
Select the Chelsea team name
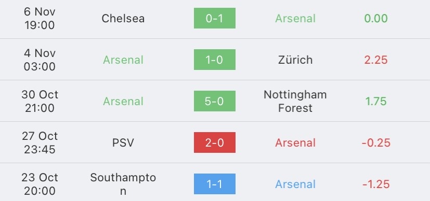123,18
